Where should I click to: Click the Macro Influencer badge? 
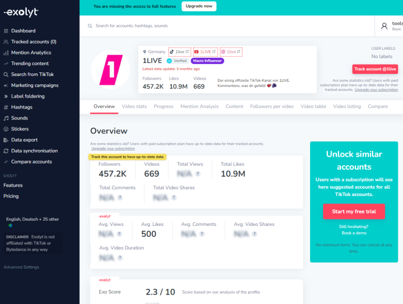tap(207, 61)
